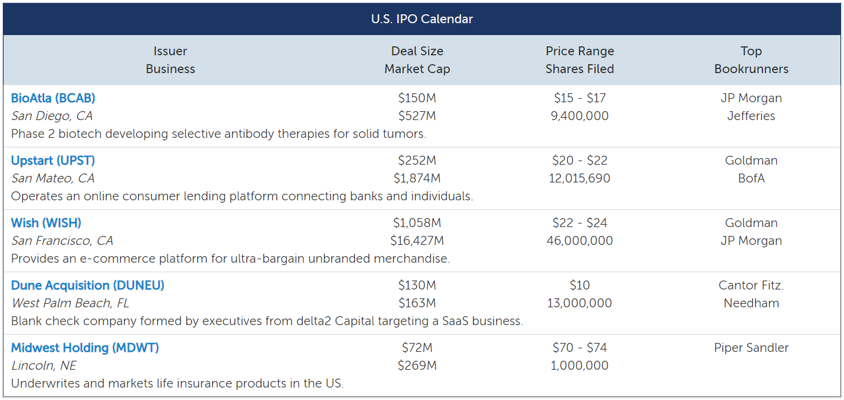Open the Dune Acquisition (DUNEU) link
Screen dimensions: 844x400
pos(88,285)
